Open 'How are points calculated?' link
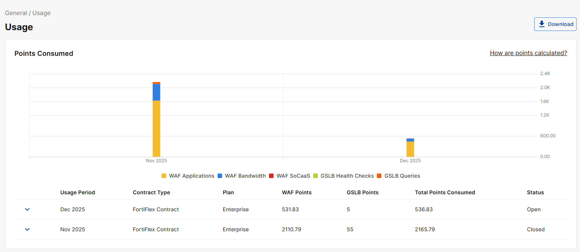Image resolution: width=580 pixels, height=252 pixels. 528,53
